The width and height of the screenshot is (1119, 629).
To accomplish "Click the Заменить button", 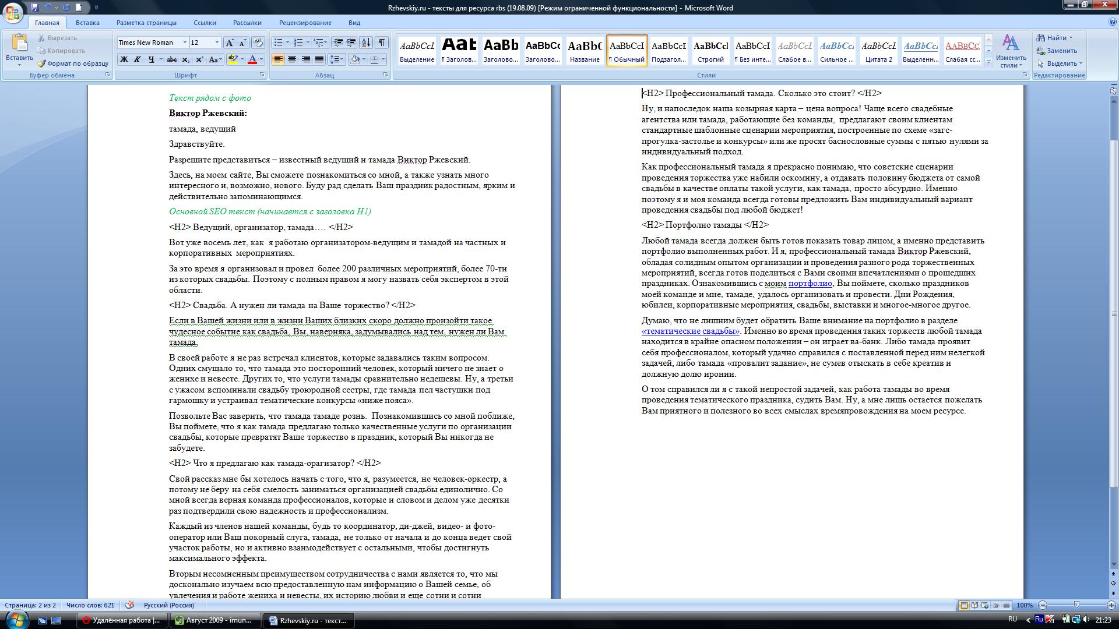I will click(x=1056, y=51).
